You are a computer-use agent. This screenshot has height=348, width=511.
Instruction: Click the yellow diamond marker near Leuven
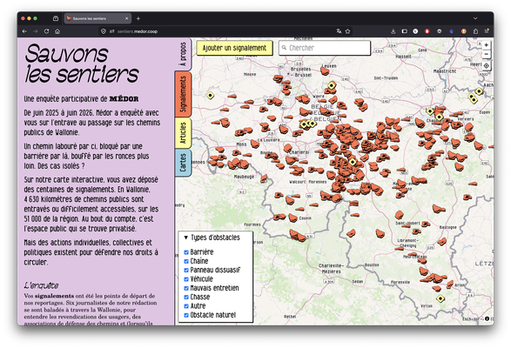(332, 86)
